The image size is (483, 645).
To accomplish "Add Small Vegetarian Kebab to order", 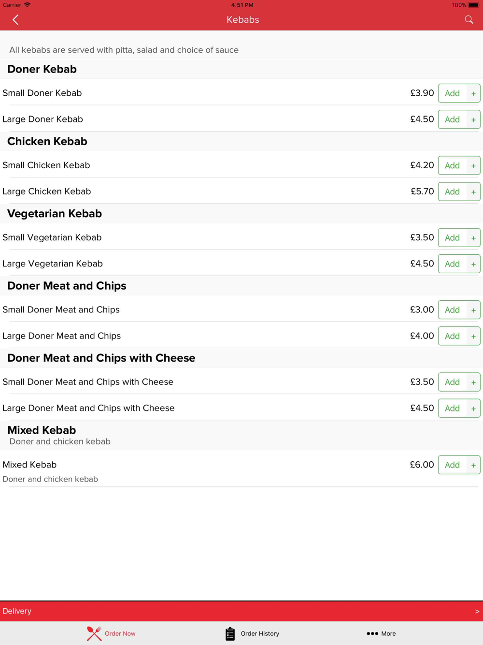I will point(453,237).
